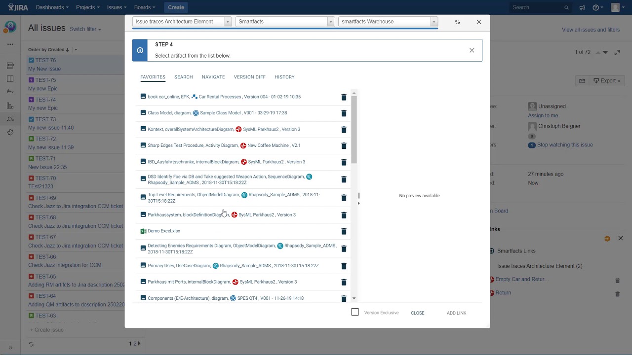This screenshot has height=355, width=632.
Task: Click the favorites list scrollbar thumb
Action: click(x=354, y=130)
